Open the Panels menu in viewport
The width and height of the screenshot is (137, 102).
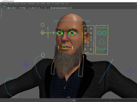[4, 6]
